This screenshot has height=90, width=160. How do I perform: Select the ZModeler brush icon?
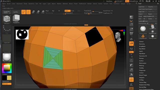7,20
